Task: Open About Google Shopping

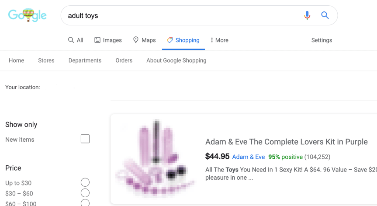Action: click(x=176, y=60)
